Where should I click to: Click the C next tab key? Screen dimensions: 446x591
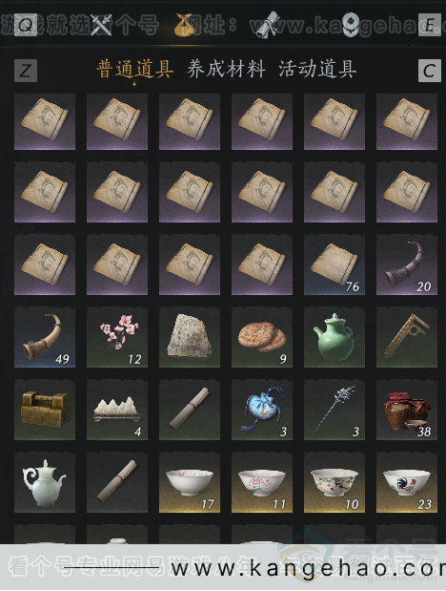click(430, 71)
